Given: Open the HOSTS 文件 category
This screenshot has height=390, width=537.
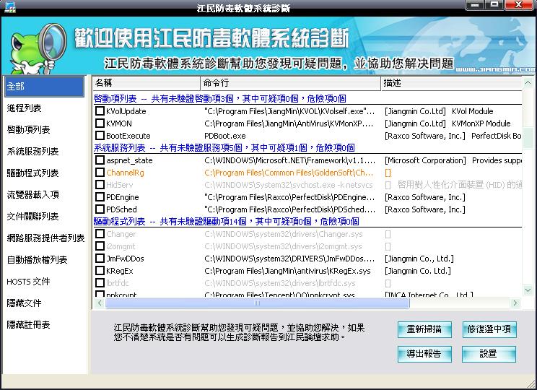Looking at the screenshot, I should coord(28,282).
